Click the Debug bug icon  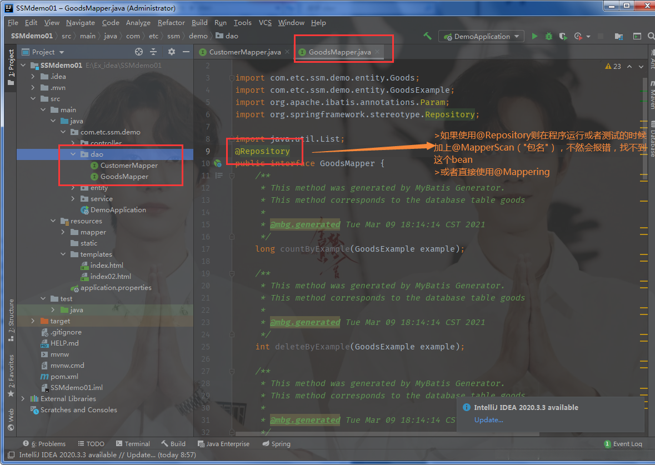(548, 36)
